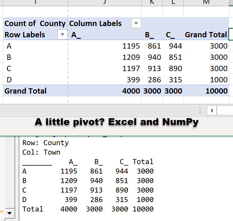Click the scroll-down arrow in the lower panel

click(9, 213)
